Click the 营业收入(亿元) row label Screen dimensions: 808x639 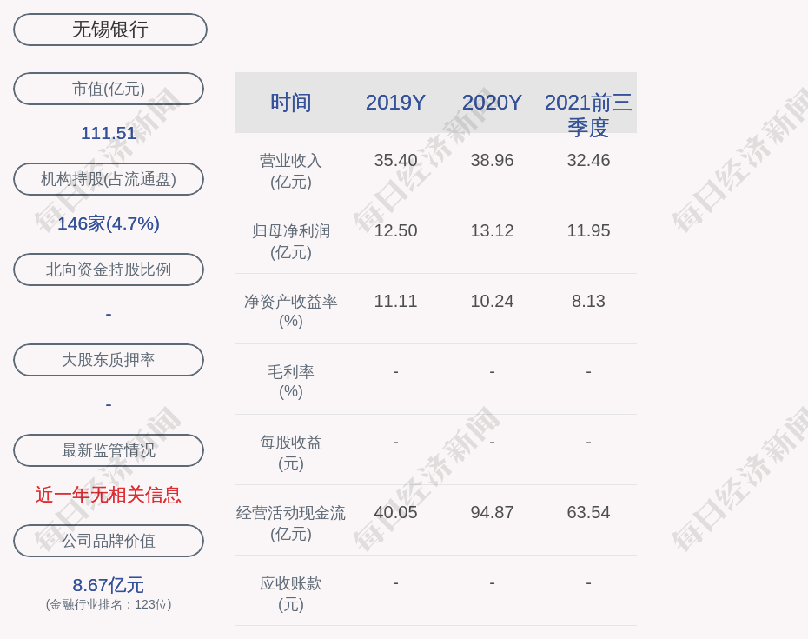click(291, 171)
